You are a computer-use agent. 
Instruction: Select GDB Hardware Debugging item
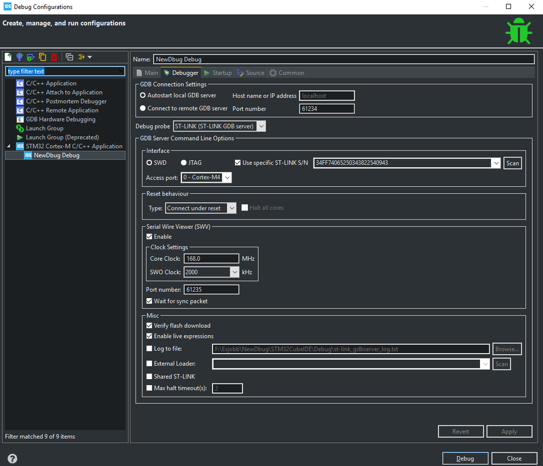coord(60,119)
